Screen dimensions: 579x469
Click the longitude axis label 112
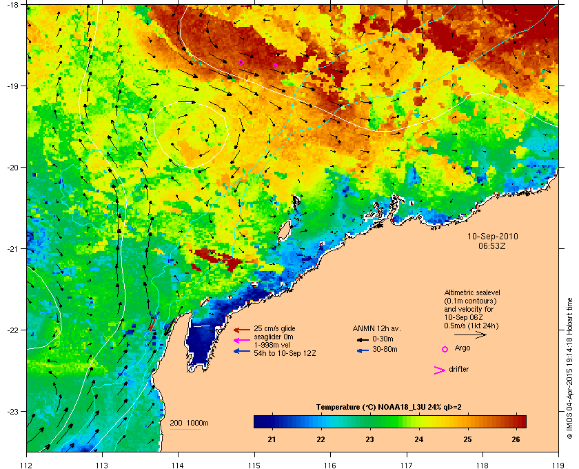coord(27,465)
